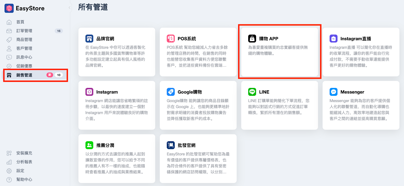Click the Instagram直播 icon
404x186 pixels.
[x=334, y=39]
